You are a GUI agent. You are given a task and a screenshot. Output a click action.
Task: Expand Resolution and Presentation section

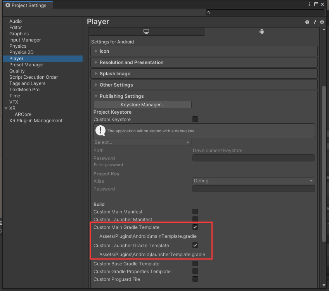coord(204,62)
